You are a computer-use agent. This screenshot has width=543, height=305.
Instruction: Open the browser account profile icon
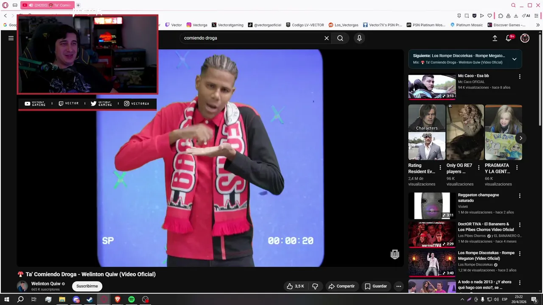pos(508,16)
